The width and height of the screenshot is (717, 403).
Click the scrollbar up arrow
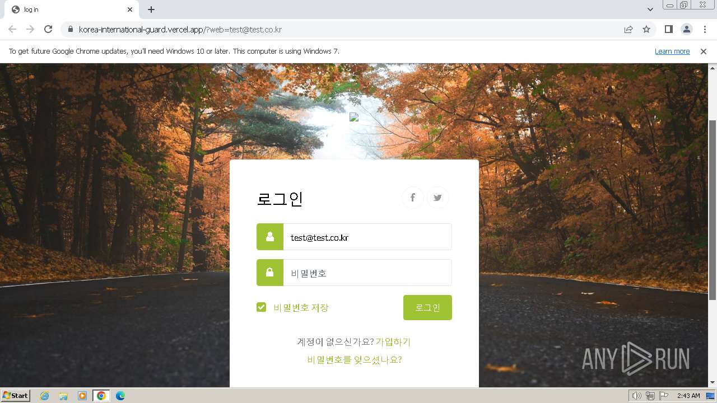(x=713, y=68)
